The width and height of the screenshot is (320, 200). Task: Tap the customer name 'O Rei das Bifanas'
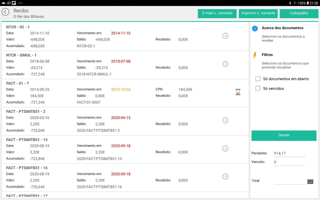tap(29, 16)
